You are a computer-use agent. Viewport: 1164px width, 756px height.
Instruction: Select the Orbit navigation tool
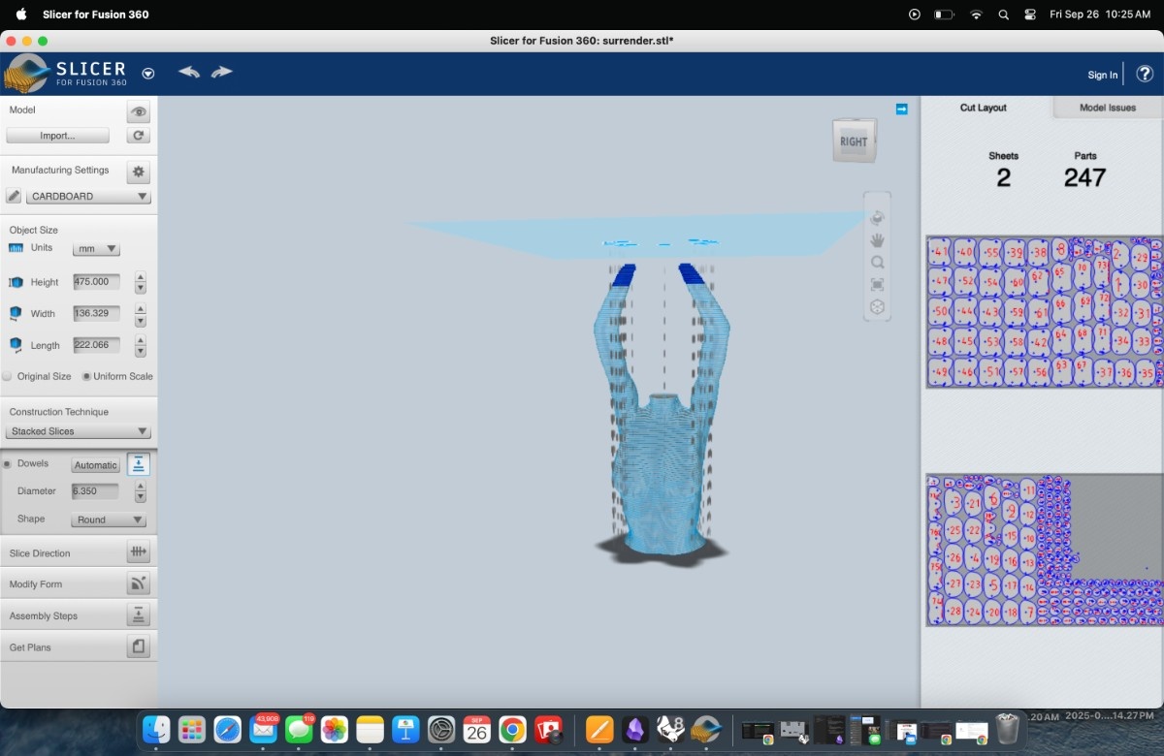[877, 217]
